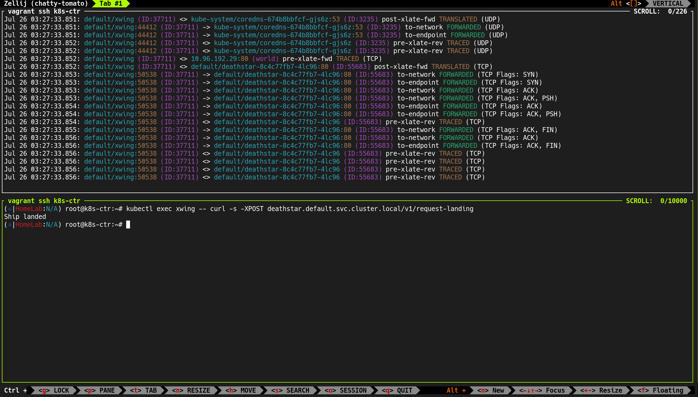Activate the <h> MOVE mode item
Viewport: 698px width, 397px height.
pyautogui.click(x=240, y=390)
